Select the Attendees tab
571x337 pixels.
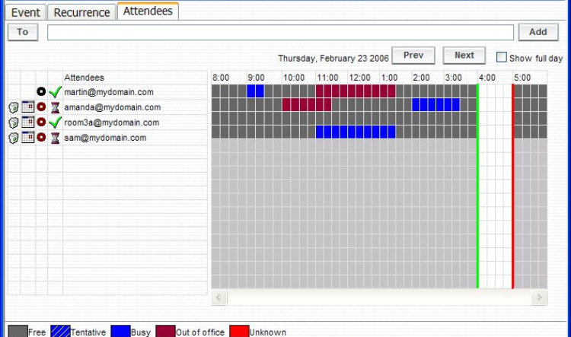148,11
